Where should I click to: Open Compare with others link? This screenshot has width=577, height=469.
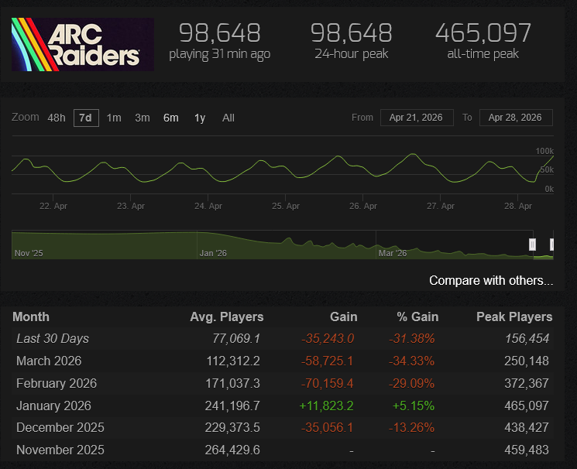491,281
